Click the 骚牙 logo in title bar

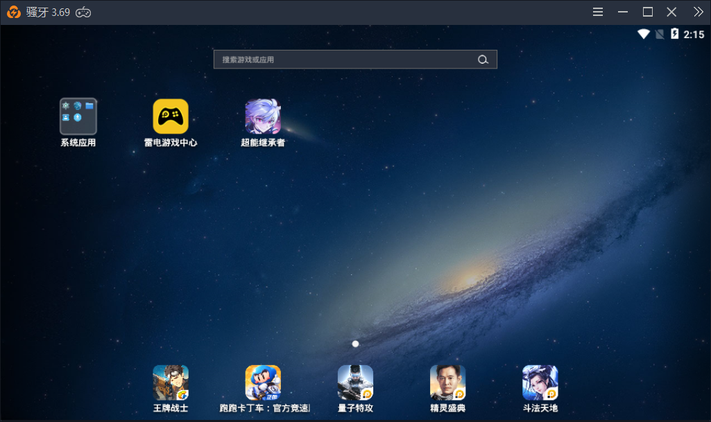(x=14, y=12)
